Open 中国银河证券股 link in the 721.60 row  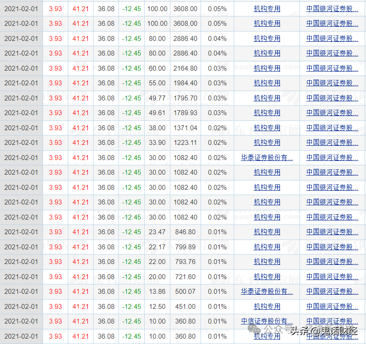pyautogui.click(x=332, y=276)
